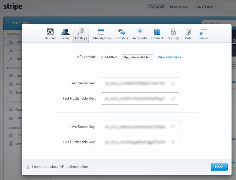Screen dimensions: 236x180
Task: Select the Test Secret Key field
Action: tap(140, 83)
